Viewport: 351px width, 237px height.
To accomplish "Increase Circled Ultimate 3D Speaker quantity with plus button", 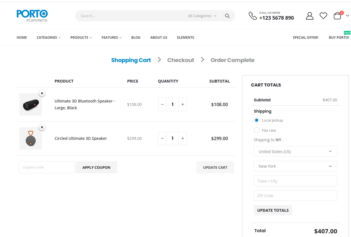I will point(182,138).
